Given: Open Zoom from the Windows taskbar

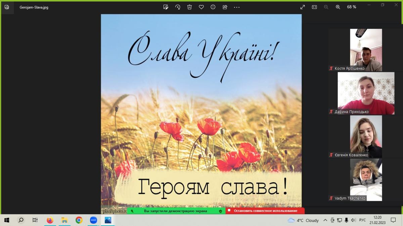Looking at the screenshot, I should (93, 220).
